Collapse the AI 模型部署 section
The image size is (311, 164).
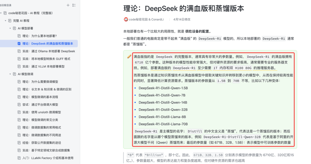pyautogui.click(x=10, y=28)
